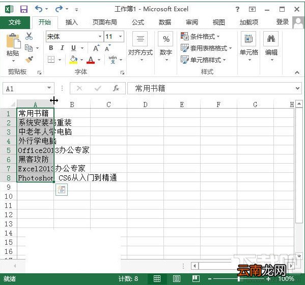Toggle italic formatting

(x=62, y=48)
